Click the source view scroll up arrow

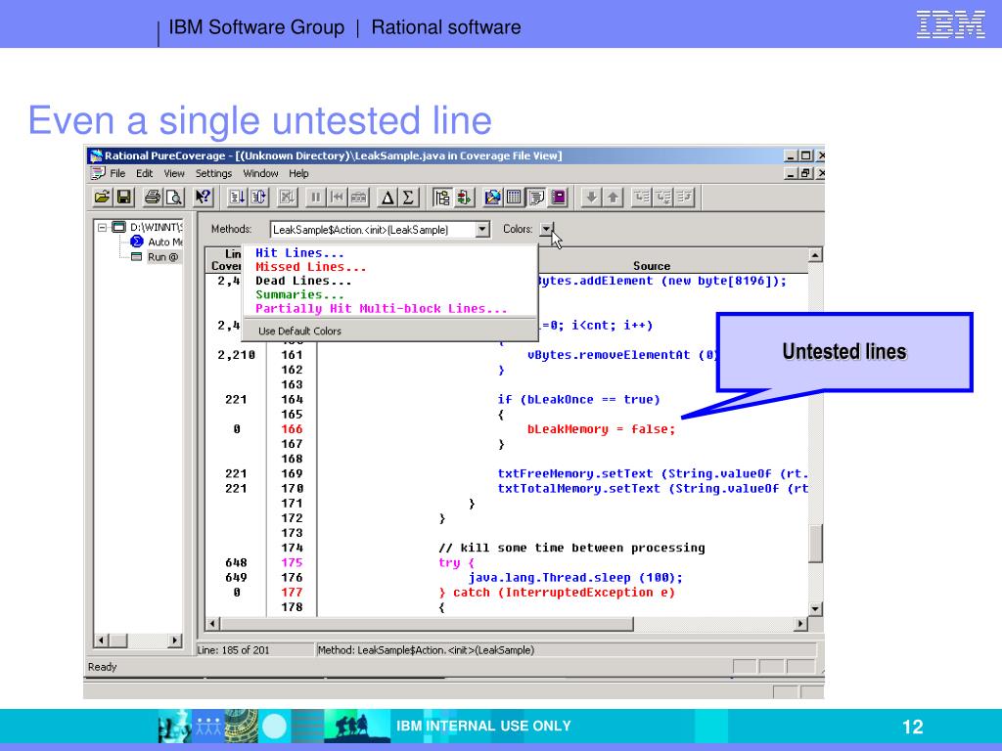[815, 255]
